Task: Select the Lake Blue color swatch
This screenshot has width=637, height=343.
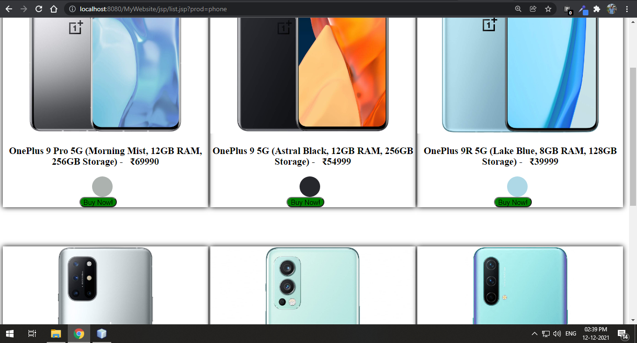Action: tap(517, 187)
